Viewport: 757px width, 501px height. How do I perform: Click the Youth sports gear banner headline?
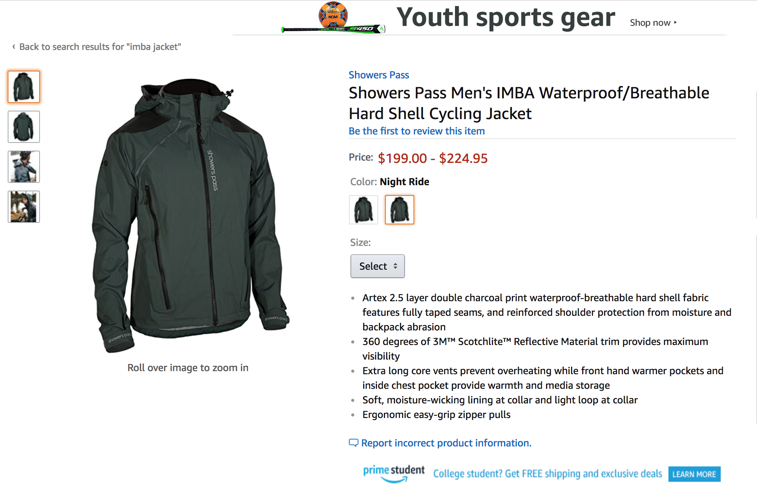coord(505,18)
